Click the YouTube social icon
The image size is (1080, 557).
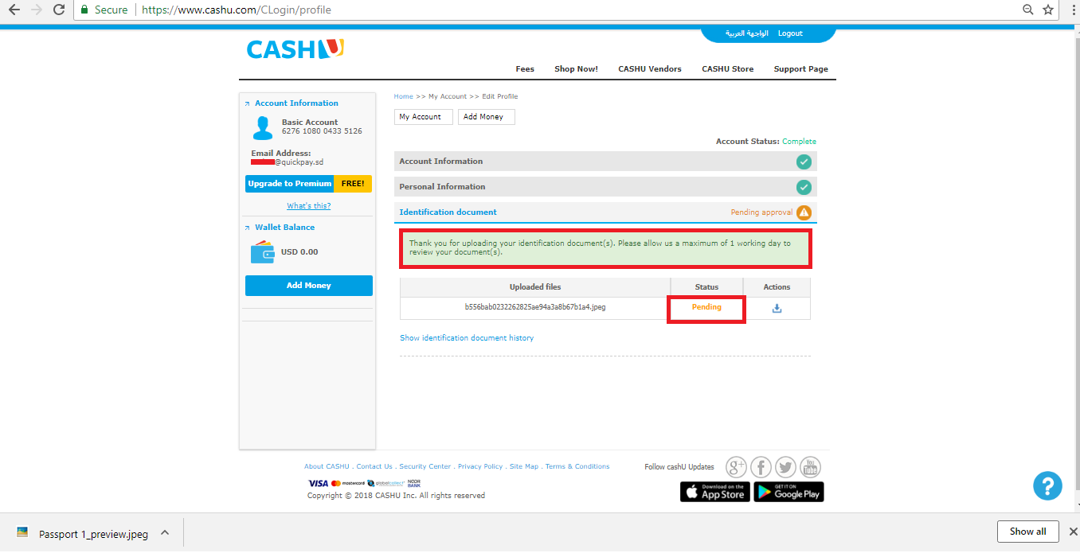click(810, 467)
